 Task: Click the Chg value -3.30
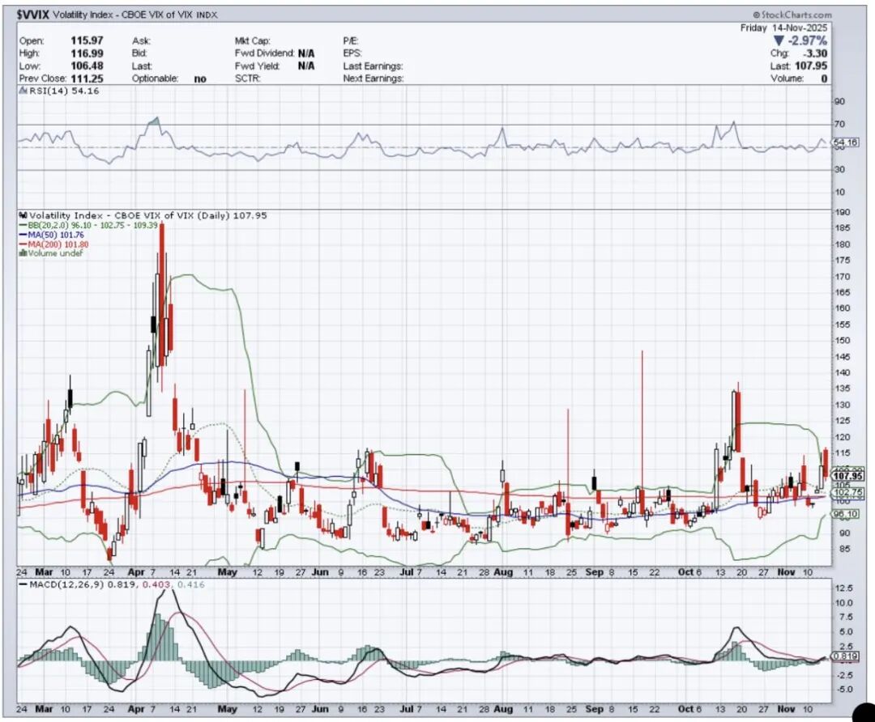pos(815,53)
